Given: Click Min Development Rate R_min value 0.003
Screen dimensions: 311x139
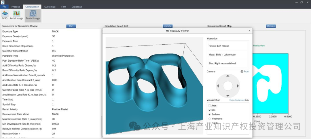Looking at the screenshot, I should tap(55, 124).
